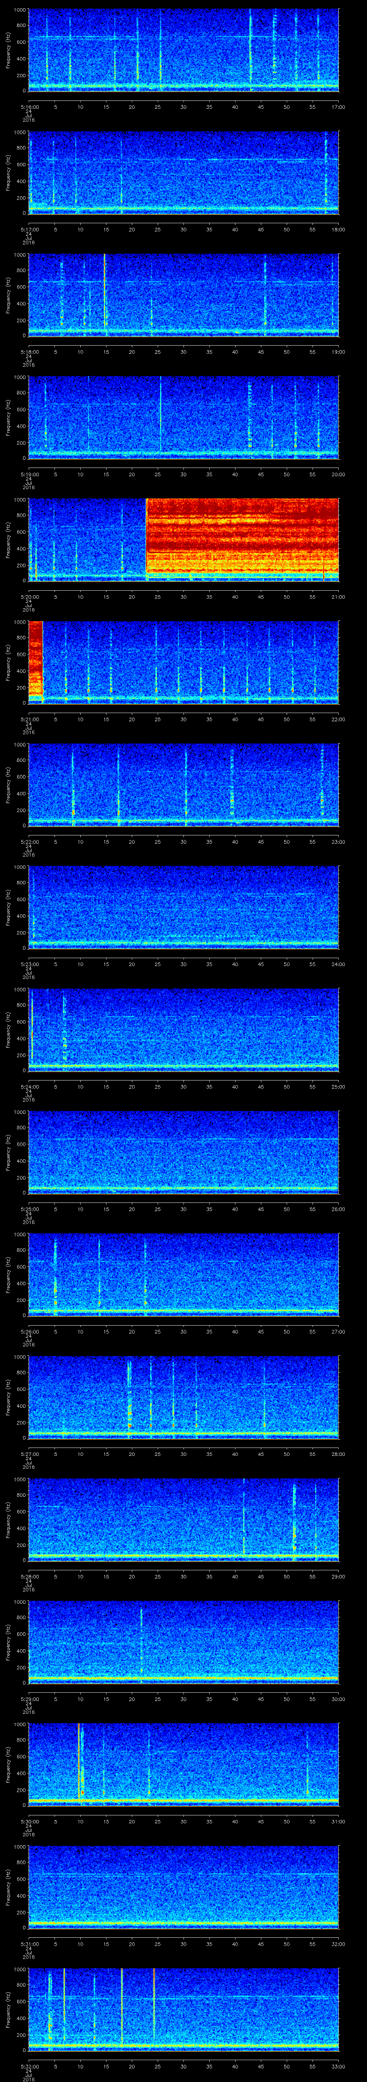Click the 33:00 end time label
This screenshot has width=367, height=2082.
pyautogui.click(x=338, y=2065)
